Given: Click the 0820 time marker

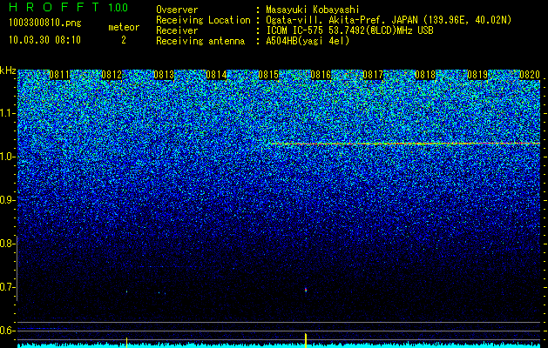Looking at the screenshot, I should click(530, 75).
